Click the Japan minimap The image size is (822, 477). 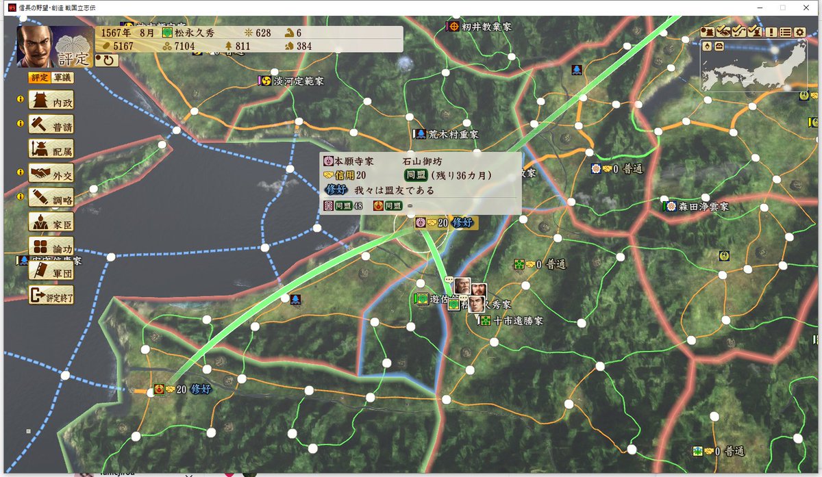coord(754,66)
